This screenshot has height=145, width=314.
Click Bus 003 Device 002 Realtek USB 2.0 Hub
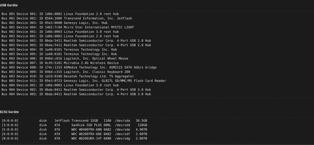(x=76, y=41)
